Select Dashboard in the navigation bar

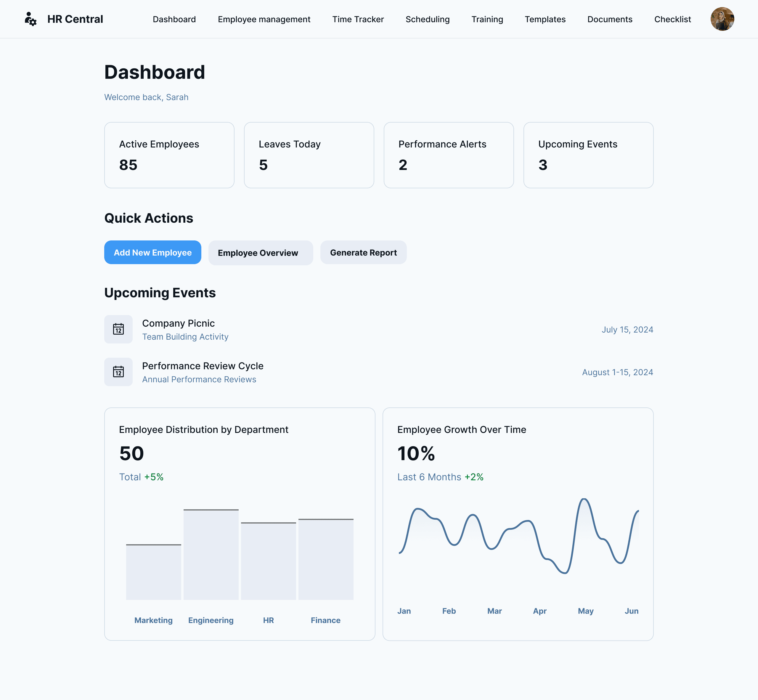pos(174,19)
